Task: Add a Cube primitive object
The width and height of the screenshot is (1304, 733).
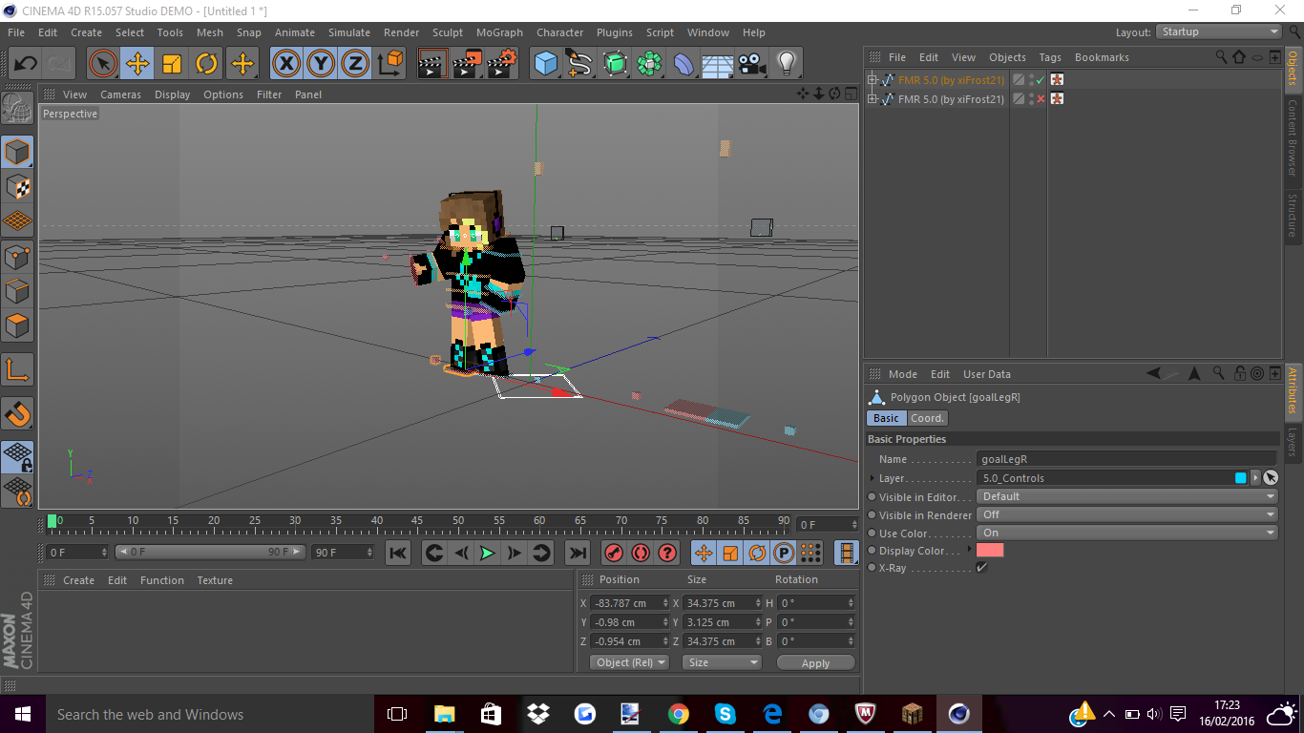Action: 545,64
